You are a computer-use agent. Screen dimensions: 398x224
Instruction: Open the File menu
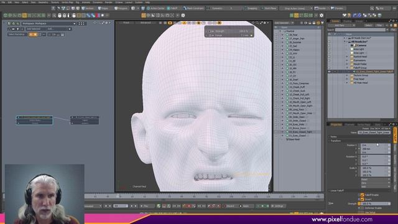[3, 2]
